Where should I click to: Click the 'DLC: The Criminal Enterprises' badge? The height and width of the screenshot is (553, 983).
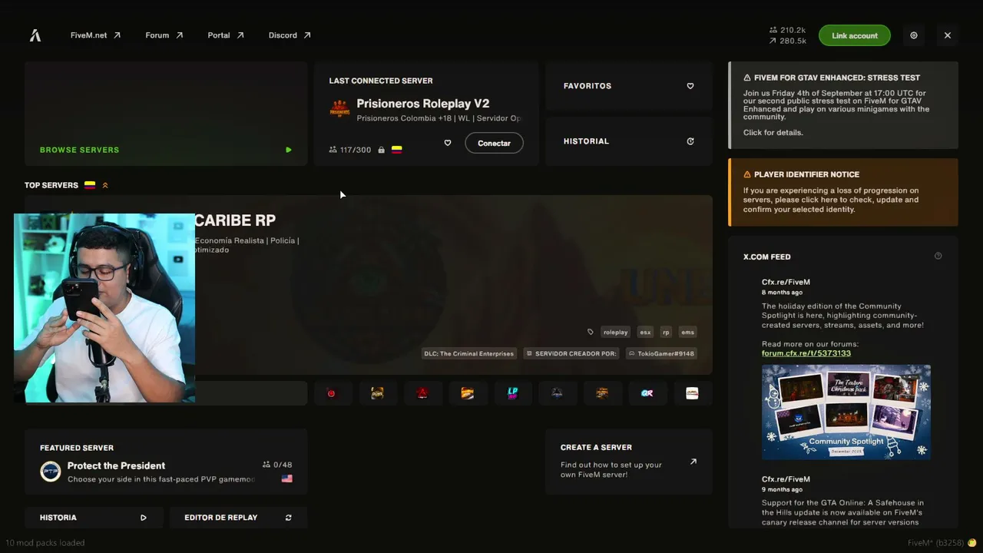[x=468, y=354]
